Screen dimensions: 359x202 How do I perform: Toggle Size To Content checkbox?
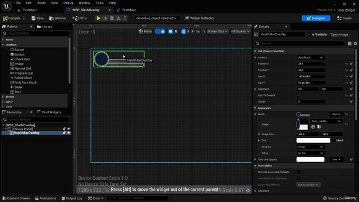[x=298, y=95]
